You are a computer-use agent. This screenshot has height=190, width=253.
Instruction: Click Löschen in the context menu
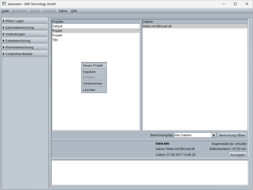coord(89,90)
